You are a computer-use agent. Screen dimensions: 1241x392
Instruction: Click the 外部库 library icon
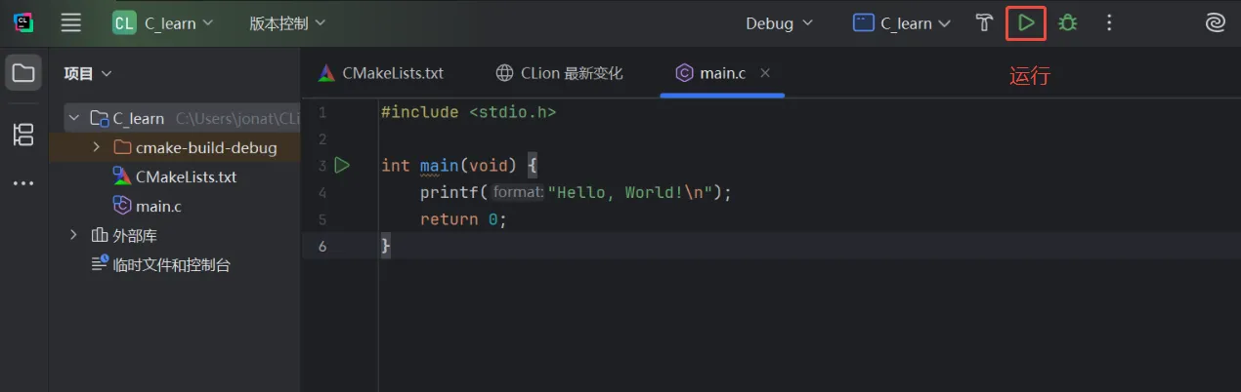[100, 235]
